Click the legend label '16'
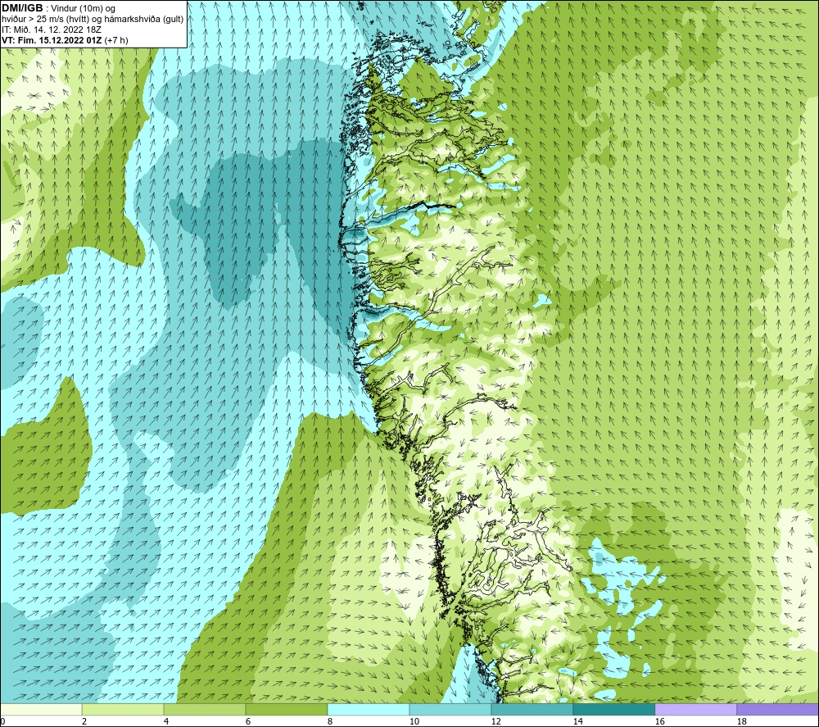 [659, 722]
